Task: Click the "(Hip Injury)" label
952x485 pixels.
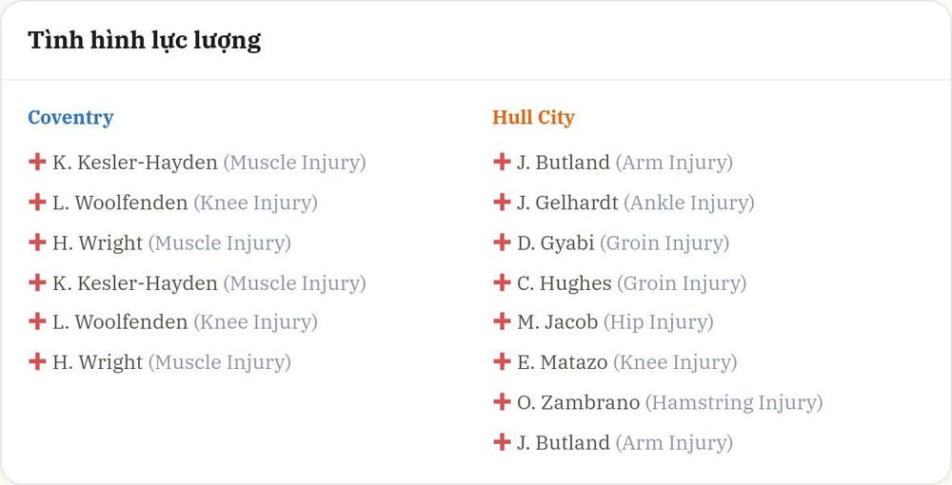Action: pos(658,322)
